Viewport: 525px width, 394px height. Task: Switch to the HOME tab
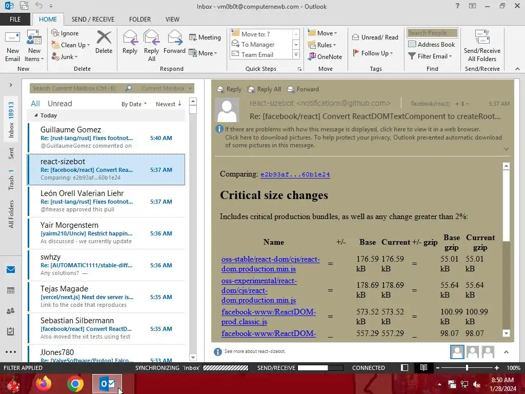tap(48, 19)
